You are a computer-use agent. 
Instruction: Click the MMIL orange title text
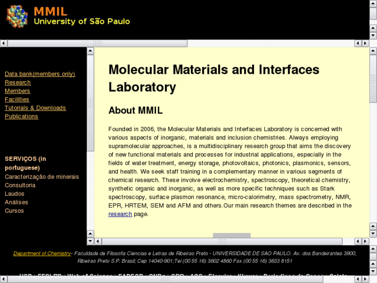coord(50,11)
